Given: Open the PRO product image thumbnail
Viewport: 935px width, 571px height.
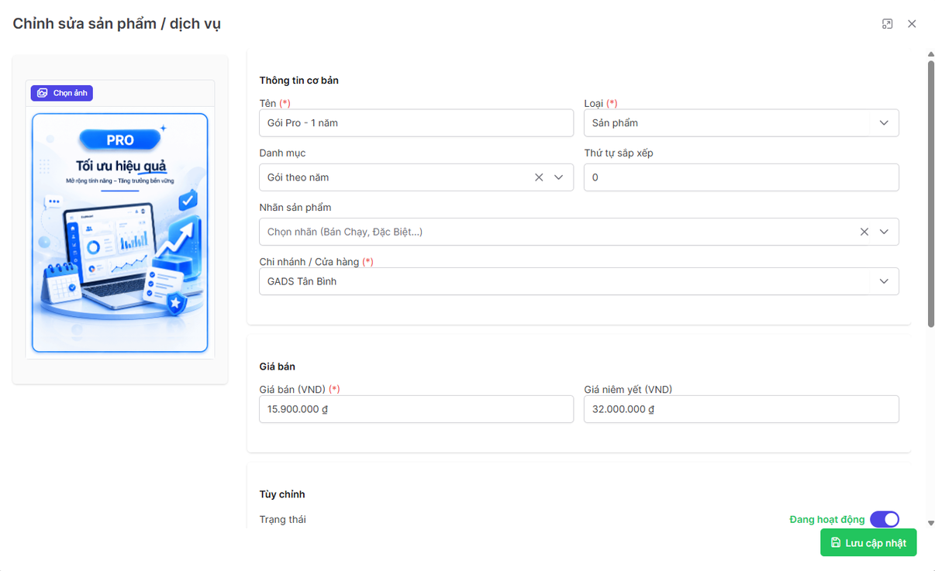Looking at the screenshot, I should [x=120, y=232].
